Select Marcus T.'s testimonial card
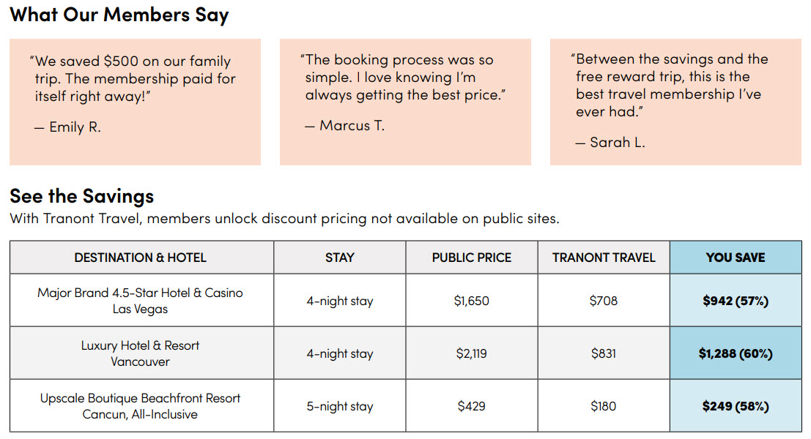The height and width of the screenshot is (439, 811). (x=405, y=102)
